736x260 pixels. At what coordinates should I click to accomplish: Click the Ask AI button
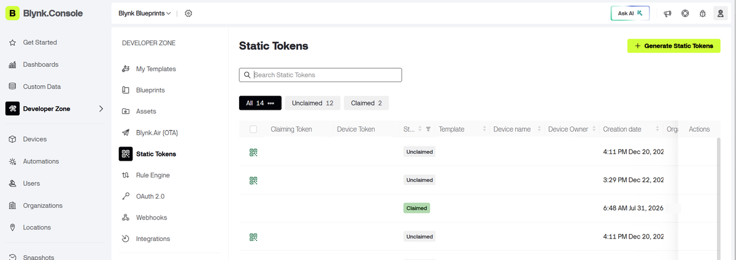coord(630,13)
